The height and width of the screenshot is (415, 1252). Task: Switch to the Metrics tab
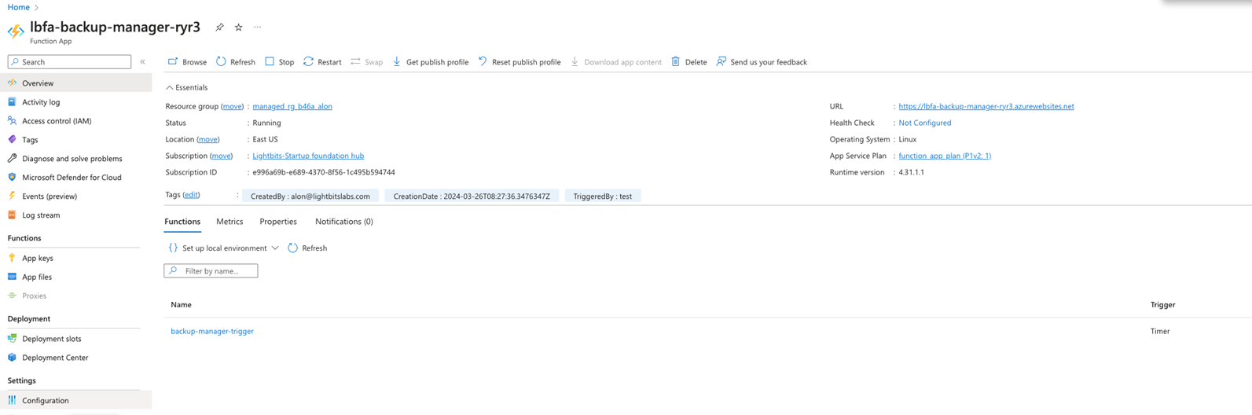click(229, 222)
